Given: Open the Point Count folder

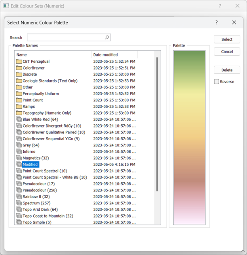Looking at the screenshot, I should tap(32, 100).
